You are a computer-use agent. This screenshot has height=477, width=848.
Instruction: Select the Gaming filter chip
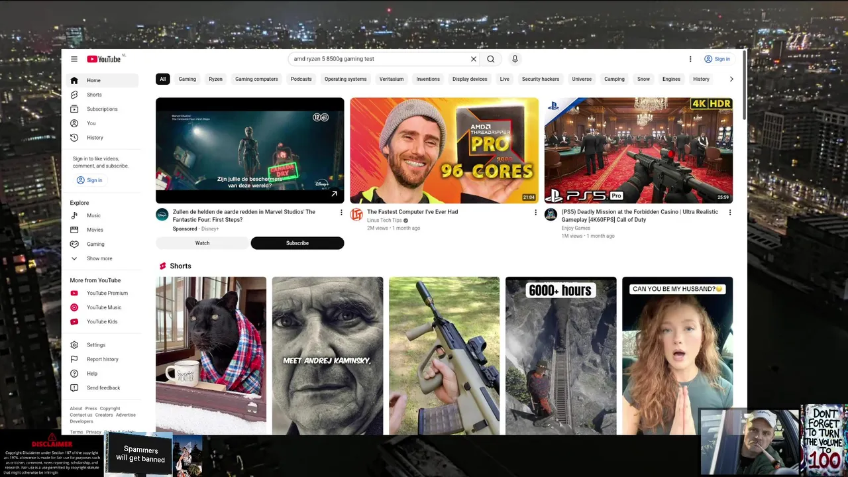[x=187, y=79]
